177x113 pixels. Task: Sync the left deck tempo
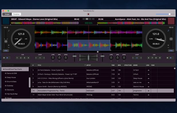pyautogui.click(x=6, y=51)
